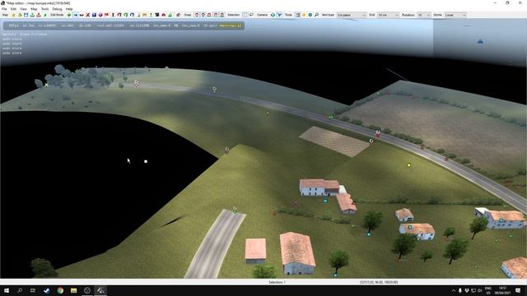Click the red X delete item tool

[88, 15]
